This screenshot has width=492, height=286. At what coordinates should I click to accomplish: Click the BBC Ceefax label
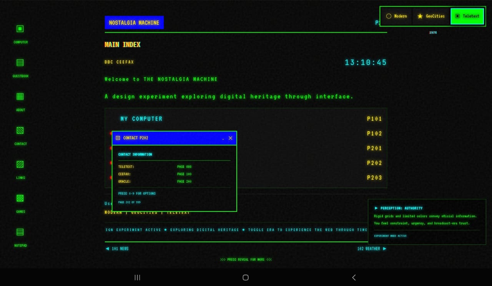119,62
